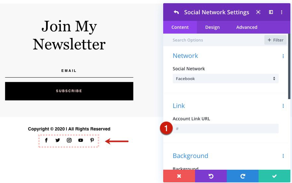Click the Pinterest icon in footer
The height and width of the screenshot is (183, 292).
[92, 140]
